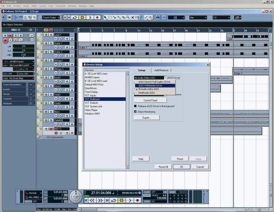Choose ASIO Multimedia Driver from the list

pyautogui.click(x=150, y=85)
